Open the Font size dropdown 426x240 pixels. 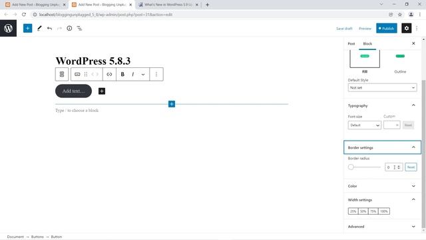tap(364, 125)
